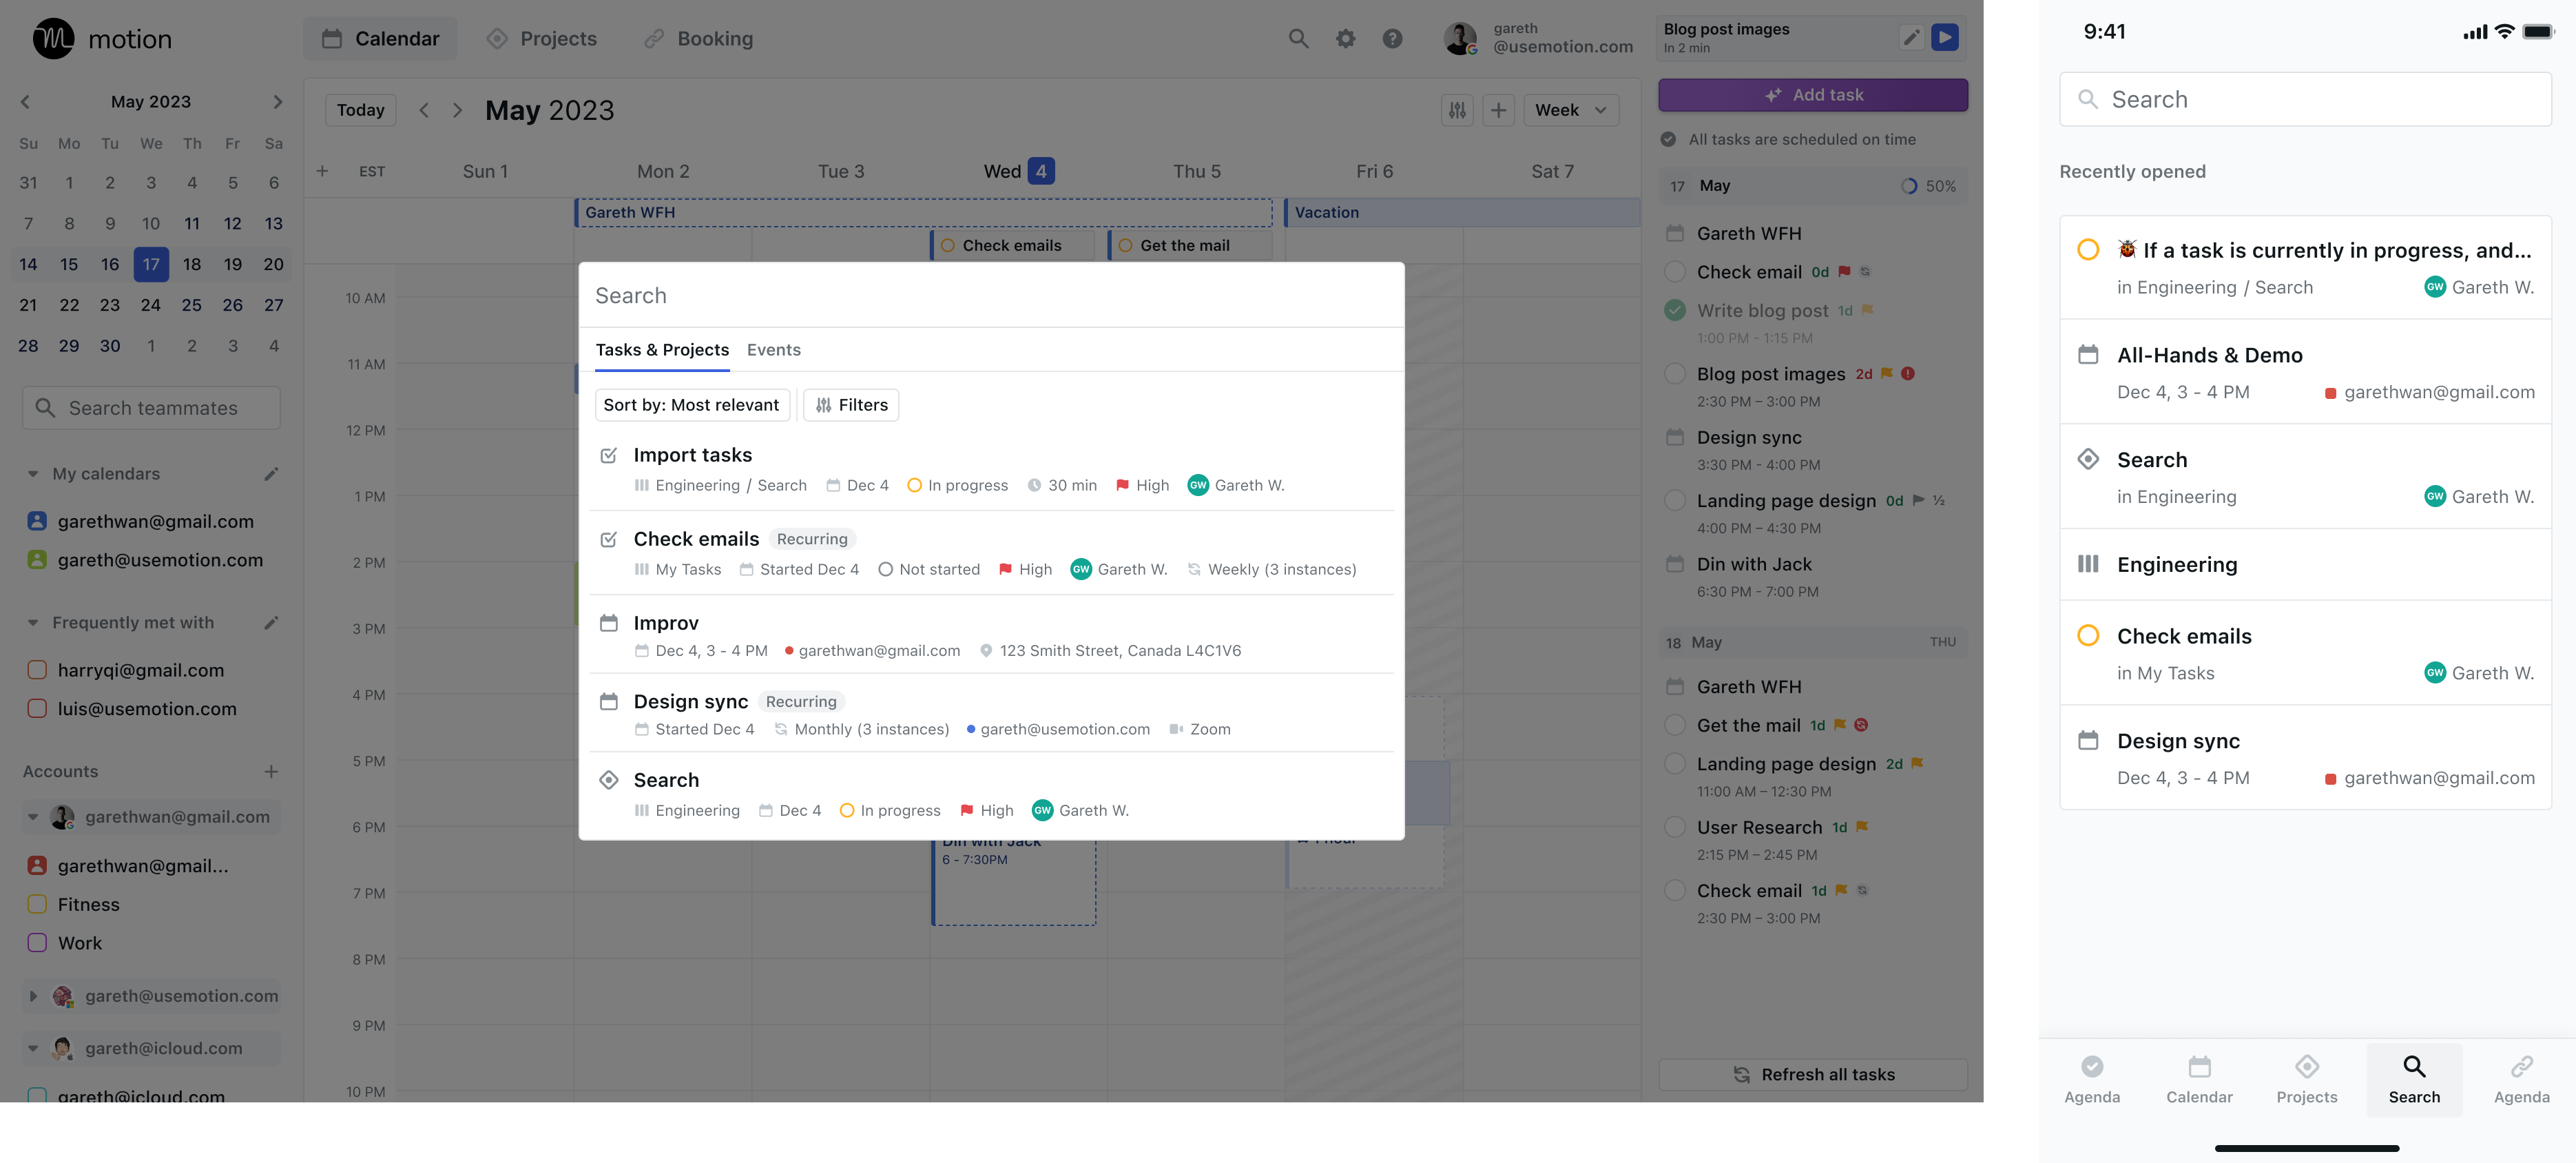Edit My calendars with pencil icon
Screen dimensions: 2576x1163
pos(271,474)
